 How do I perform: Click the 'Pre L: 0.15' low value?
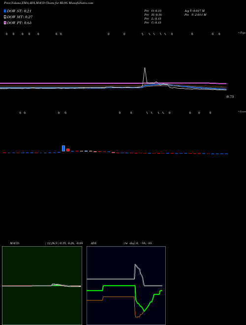153,19
